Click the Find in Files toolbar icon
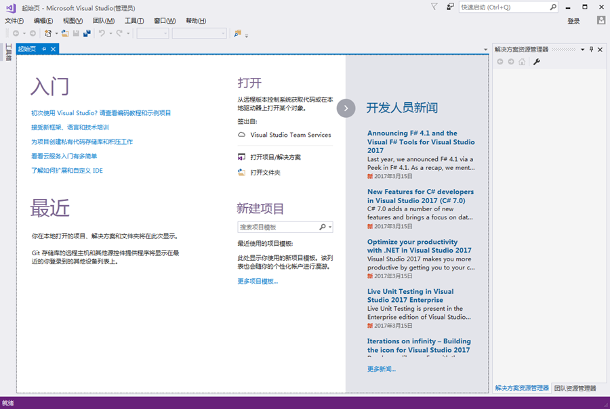This screenshot has height=409, width=610. (237, 33)
